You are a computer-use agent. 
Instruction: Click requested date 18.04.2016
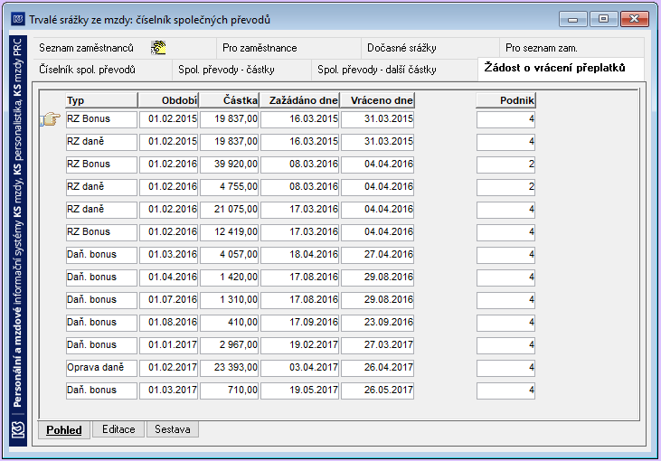pos(299,255)
